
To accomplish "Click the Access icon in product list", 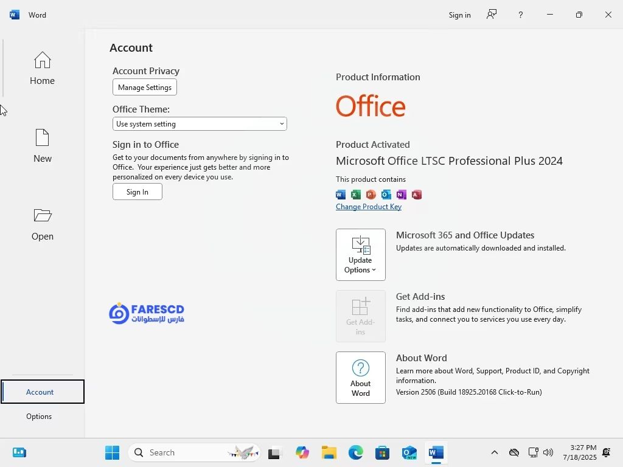I will [416, 195].
